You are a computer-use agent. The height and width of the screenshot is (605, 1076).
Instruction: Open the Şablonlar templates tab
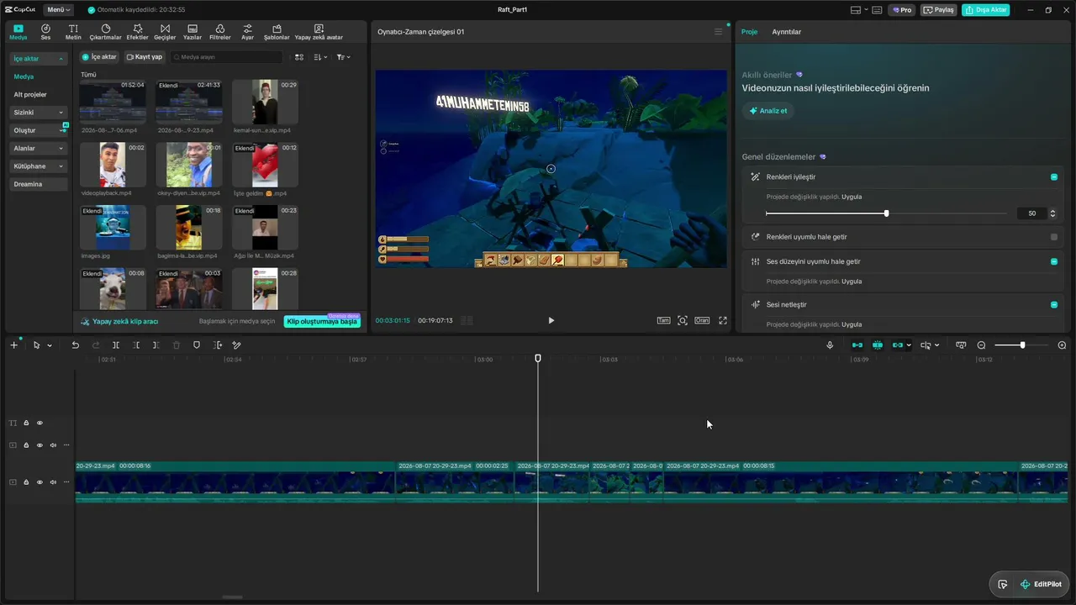pyautogui.click(x=277, y=32)
